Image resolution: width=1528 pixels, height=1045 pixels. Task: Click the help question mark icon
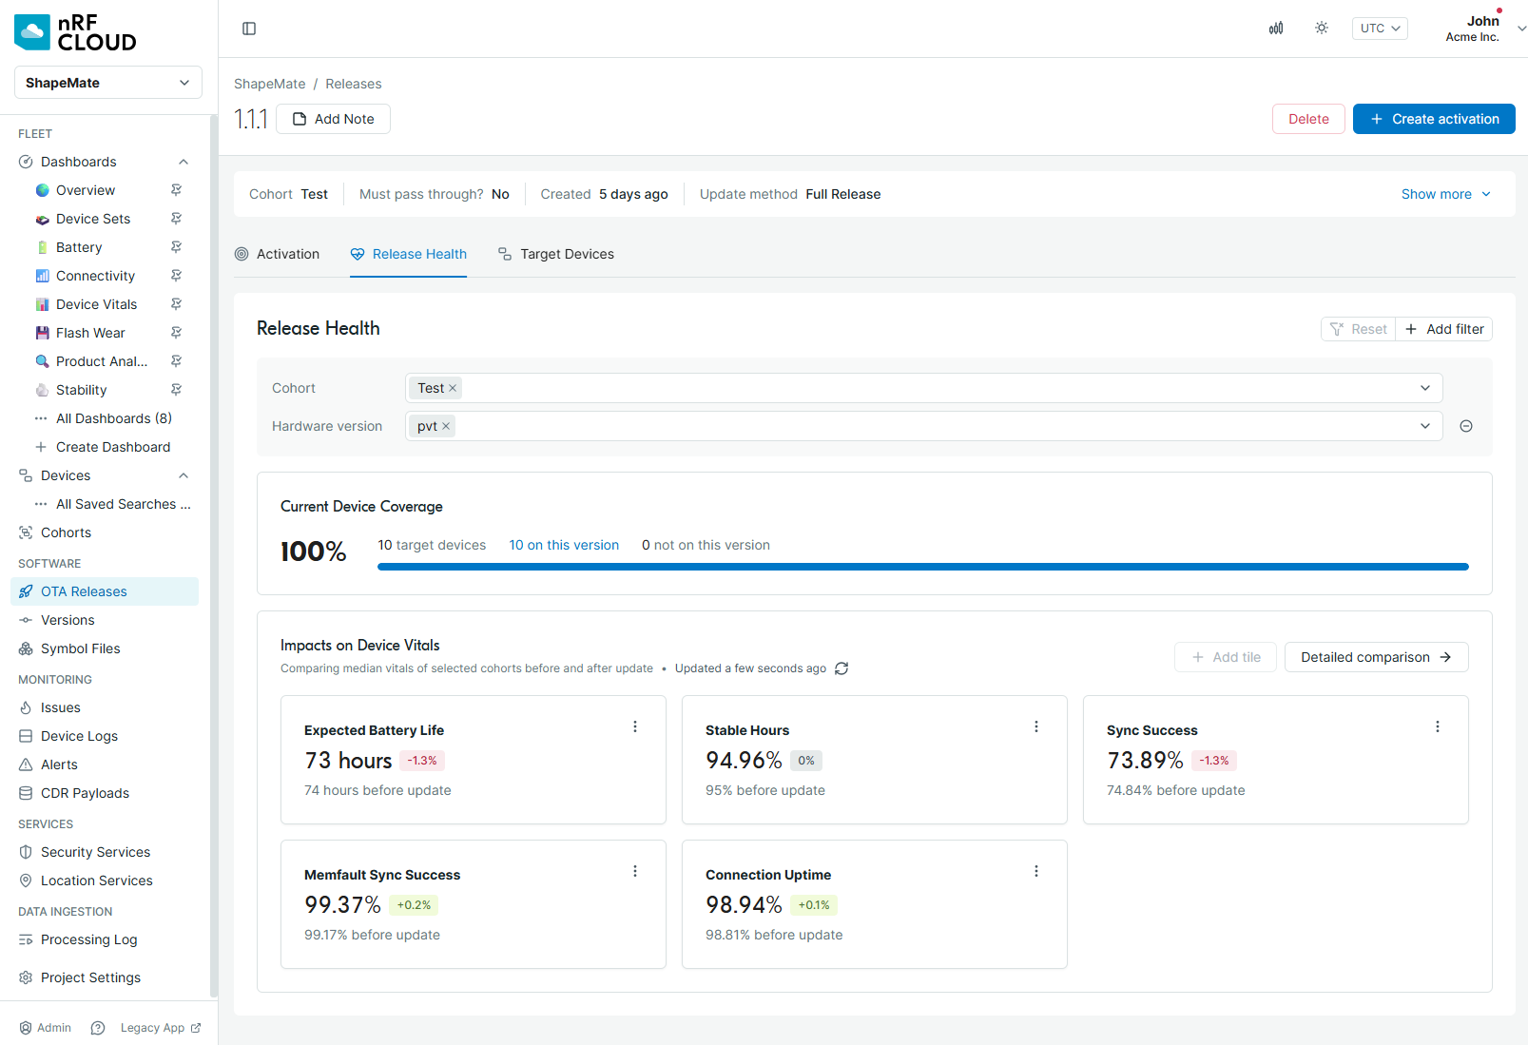tap(98, 1028)
